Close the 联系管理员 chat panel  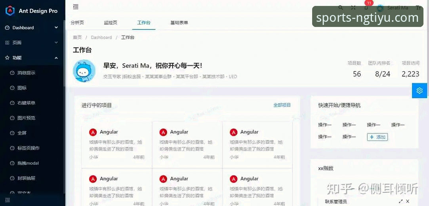[408, 201]
